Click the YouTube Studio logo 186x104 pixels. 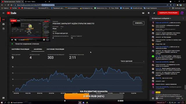click(x=12, y=13)
